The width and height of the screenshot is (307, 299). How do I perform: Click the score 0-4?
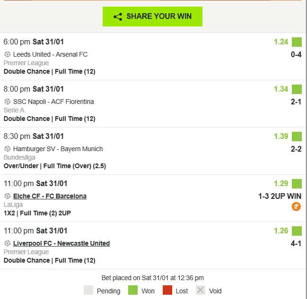point(296,54)
